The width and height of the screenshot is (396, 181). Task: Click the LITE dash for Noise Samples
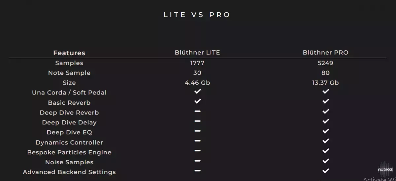197,161
